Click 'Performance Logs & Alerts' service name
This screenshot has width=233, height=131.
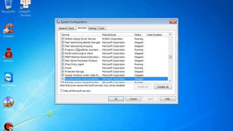(x=79, y=53)
